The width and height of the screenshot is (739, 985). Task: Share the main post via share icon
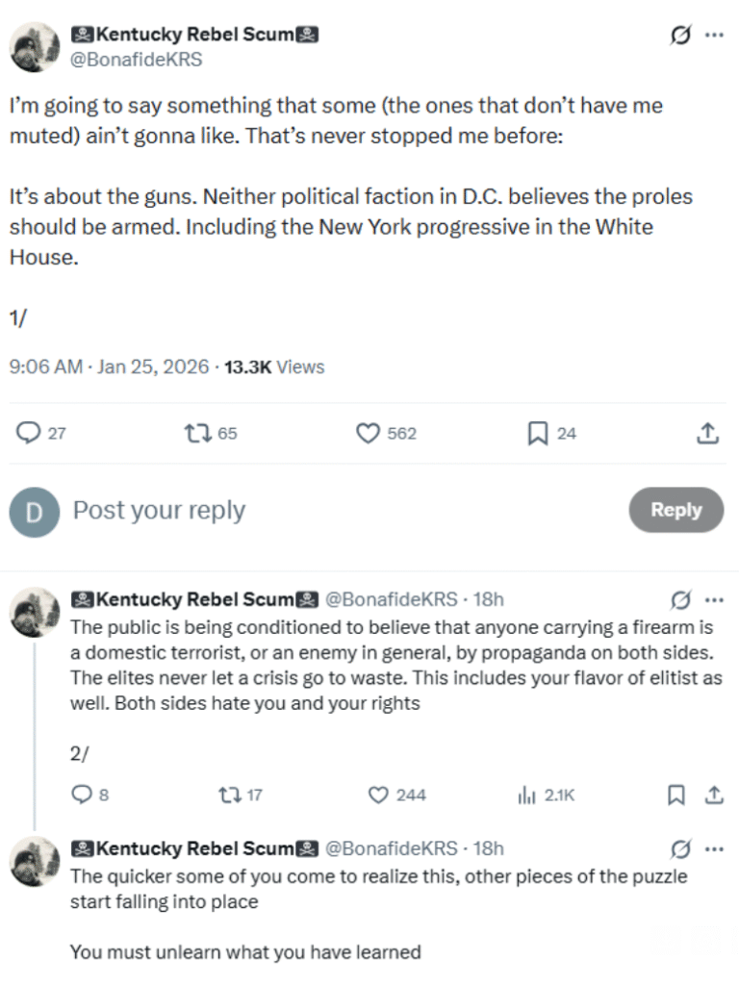pyautogui.click(x=707, y=434)
